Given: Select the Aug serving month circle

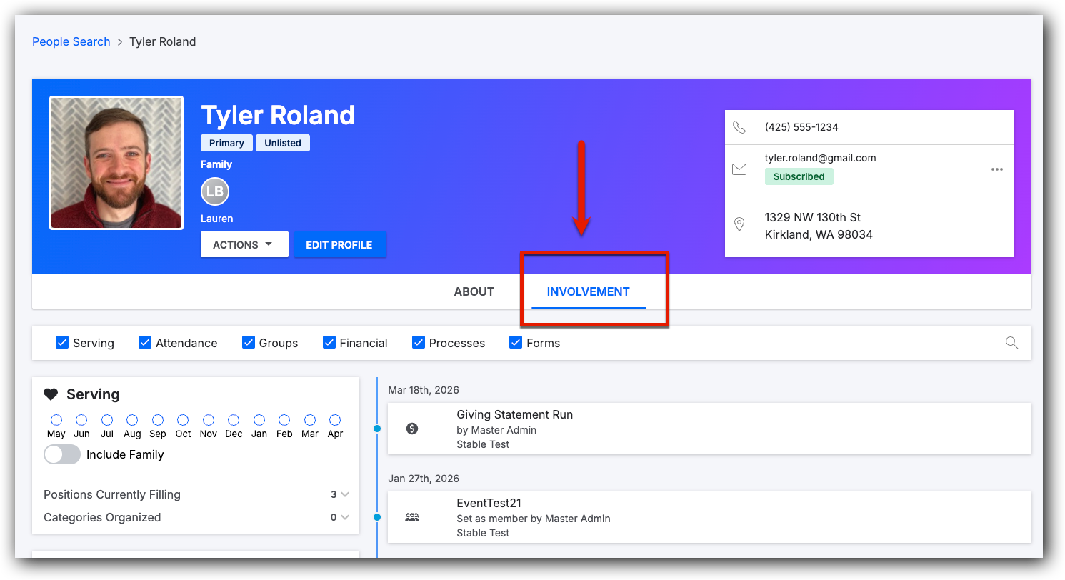Looking at the screenshot, I should [x=132, y=420].
